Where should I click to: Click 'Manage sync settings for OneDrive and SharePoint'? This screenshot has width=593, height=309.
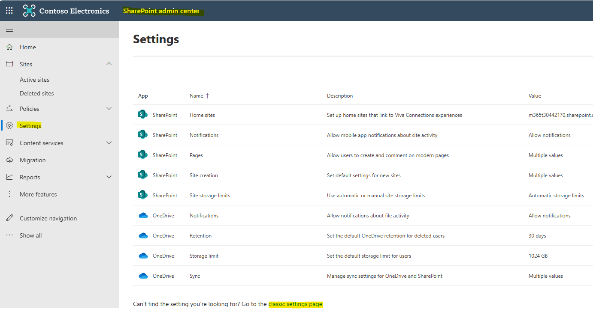point(384,276)
